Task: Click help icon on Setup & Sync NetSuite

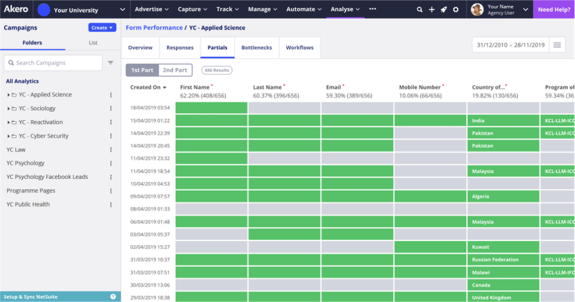Action: tap(113, 297)
